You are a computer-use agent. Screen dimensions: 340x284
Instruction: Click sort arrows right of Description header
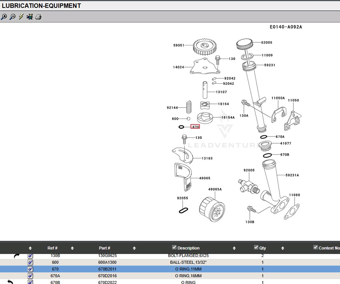click(234, 248)
